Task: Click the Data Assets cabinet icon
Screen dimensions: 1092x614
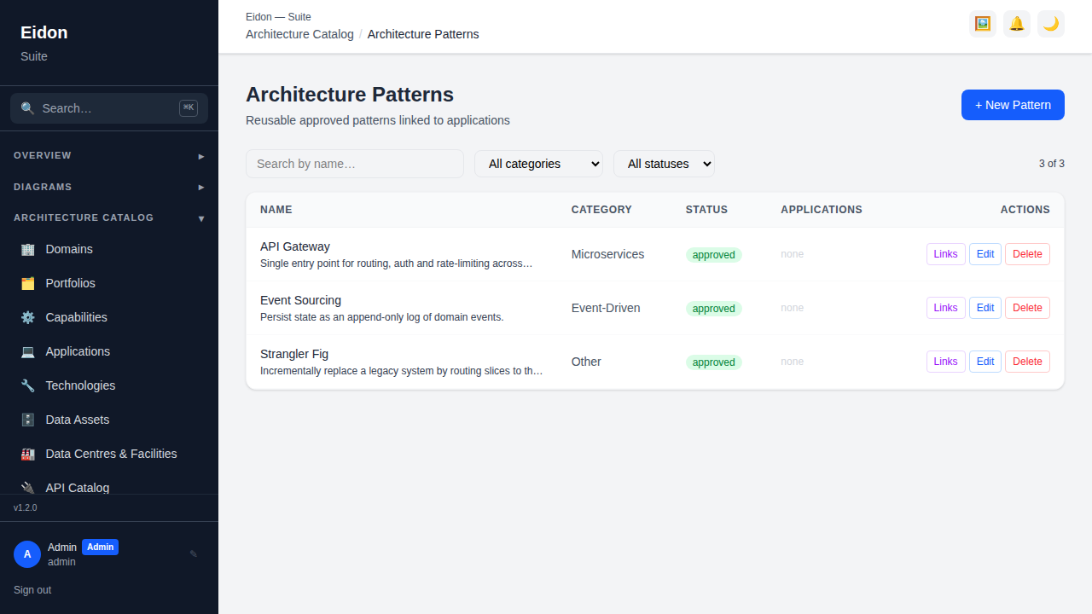Action: click(28, 420)
